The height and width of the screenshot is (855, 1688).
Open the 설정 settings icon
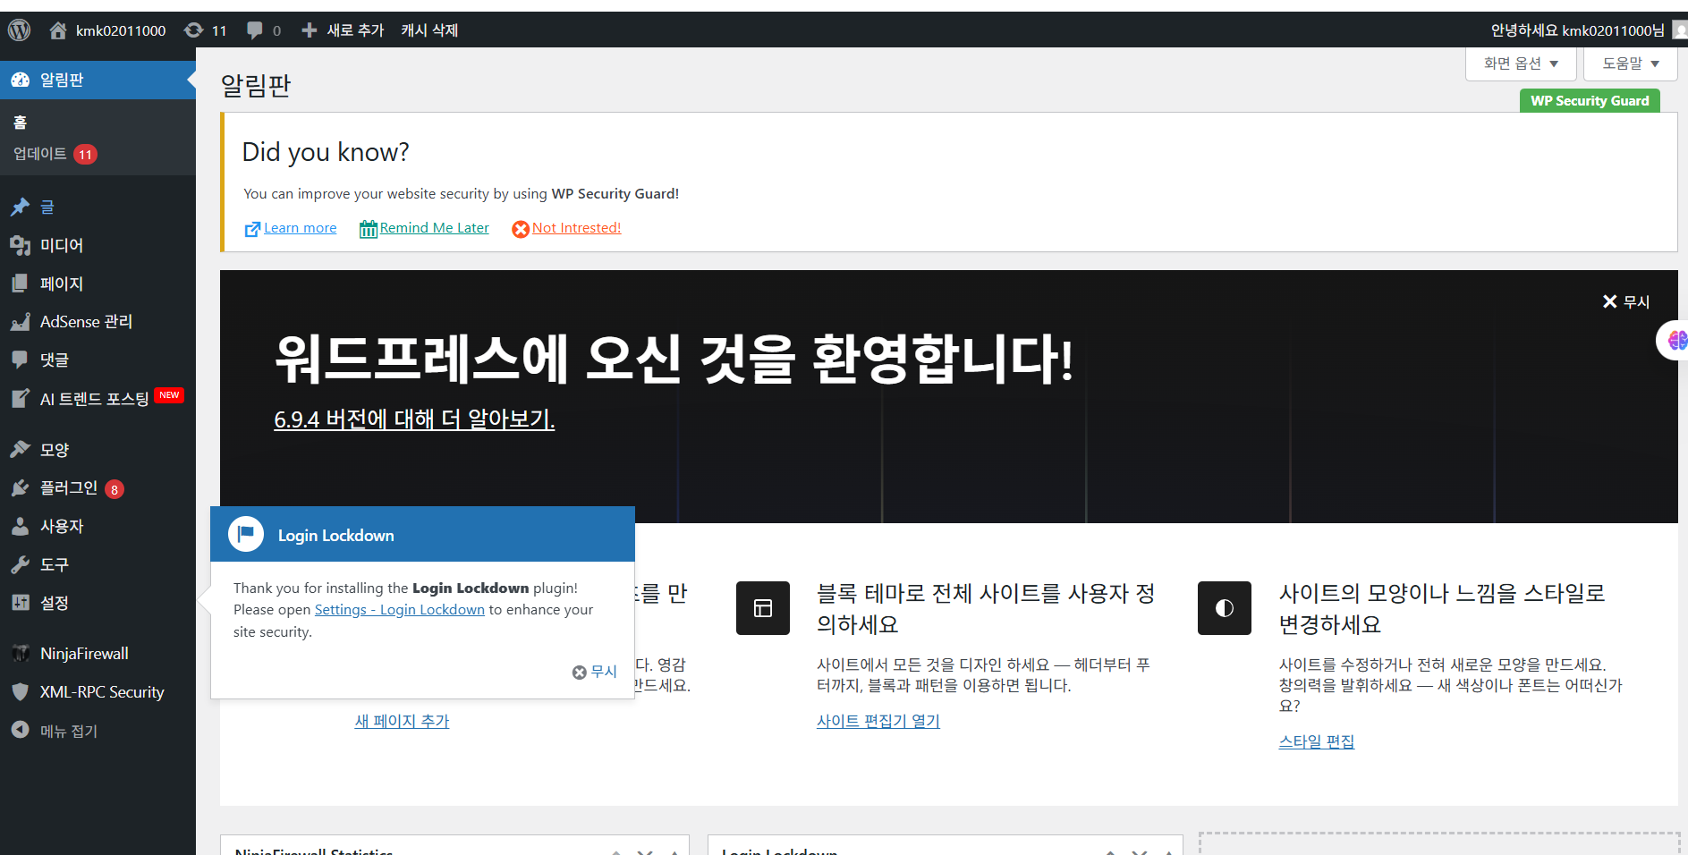pos(20,603)
